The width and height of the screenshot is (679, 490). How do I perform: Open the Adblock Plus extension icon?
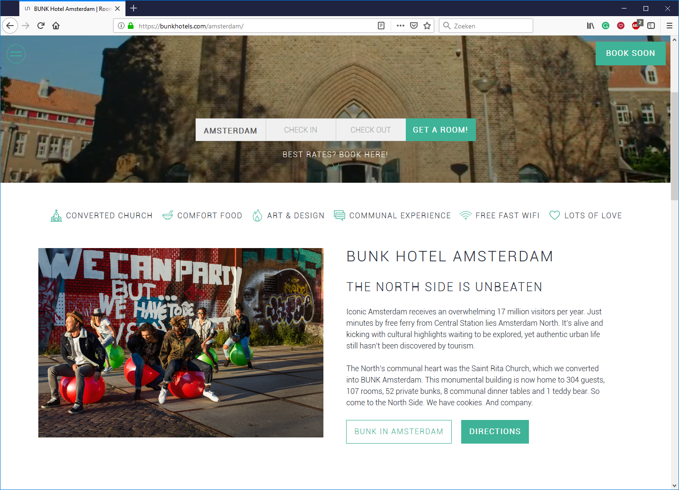point(637,25)
